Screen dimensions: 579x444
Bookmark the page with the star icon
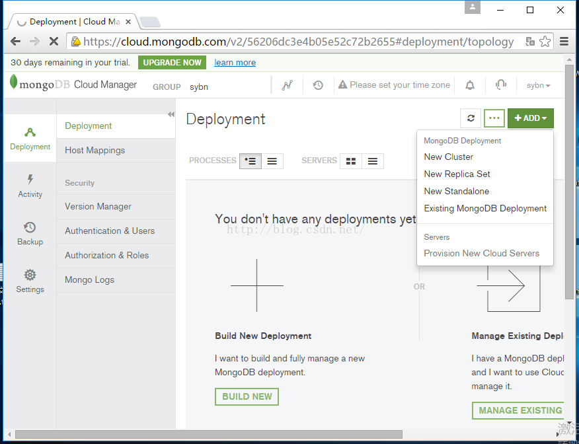click(545, 42)
